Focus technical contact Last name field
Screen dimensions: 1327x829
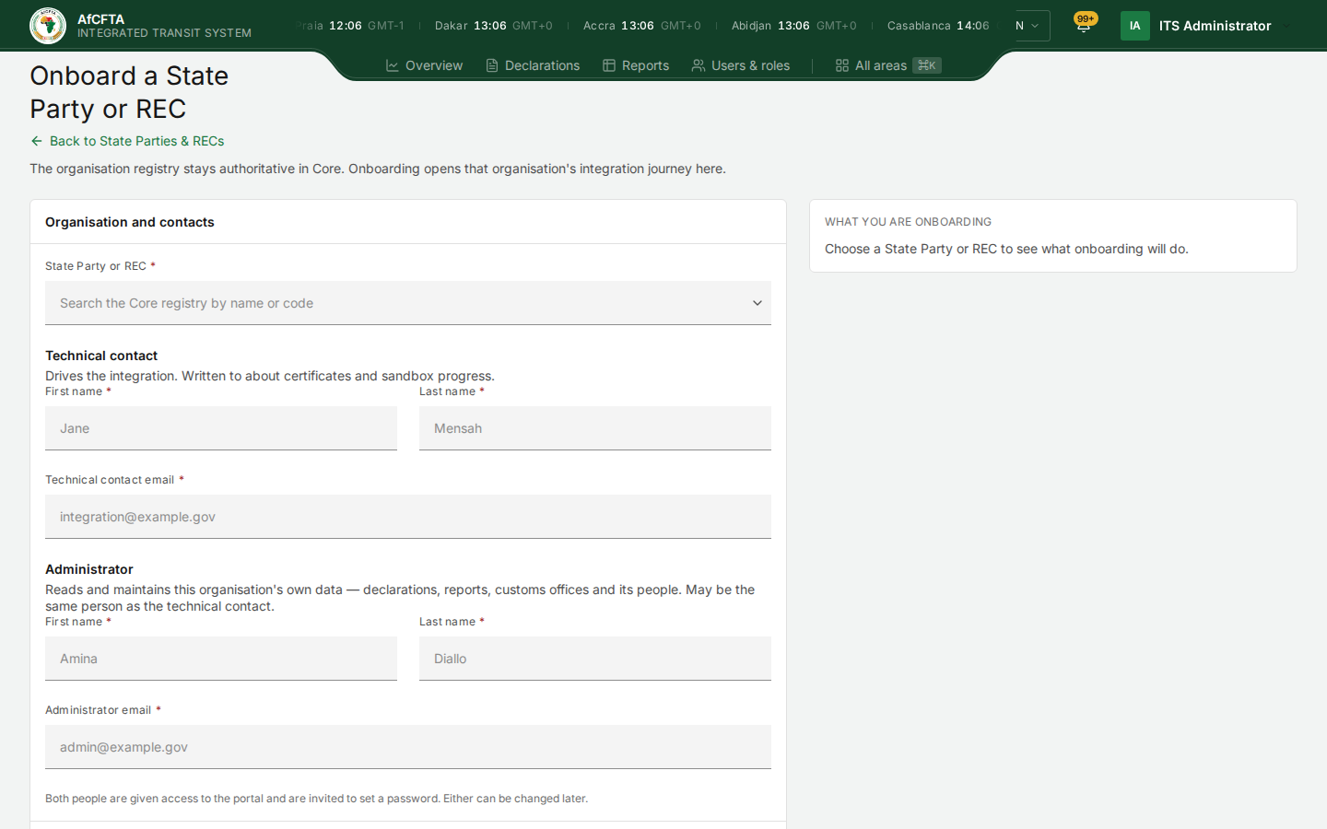[x=595, y=428]
